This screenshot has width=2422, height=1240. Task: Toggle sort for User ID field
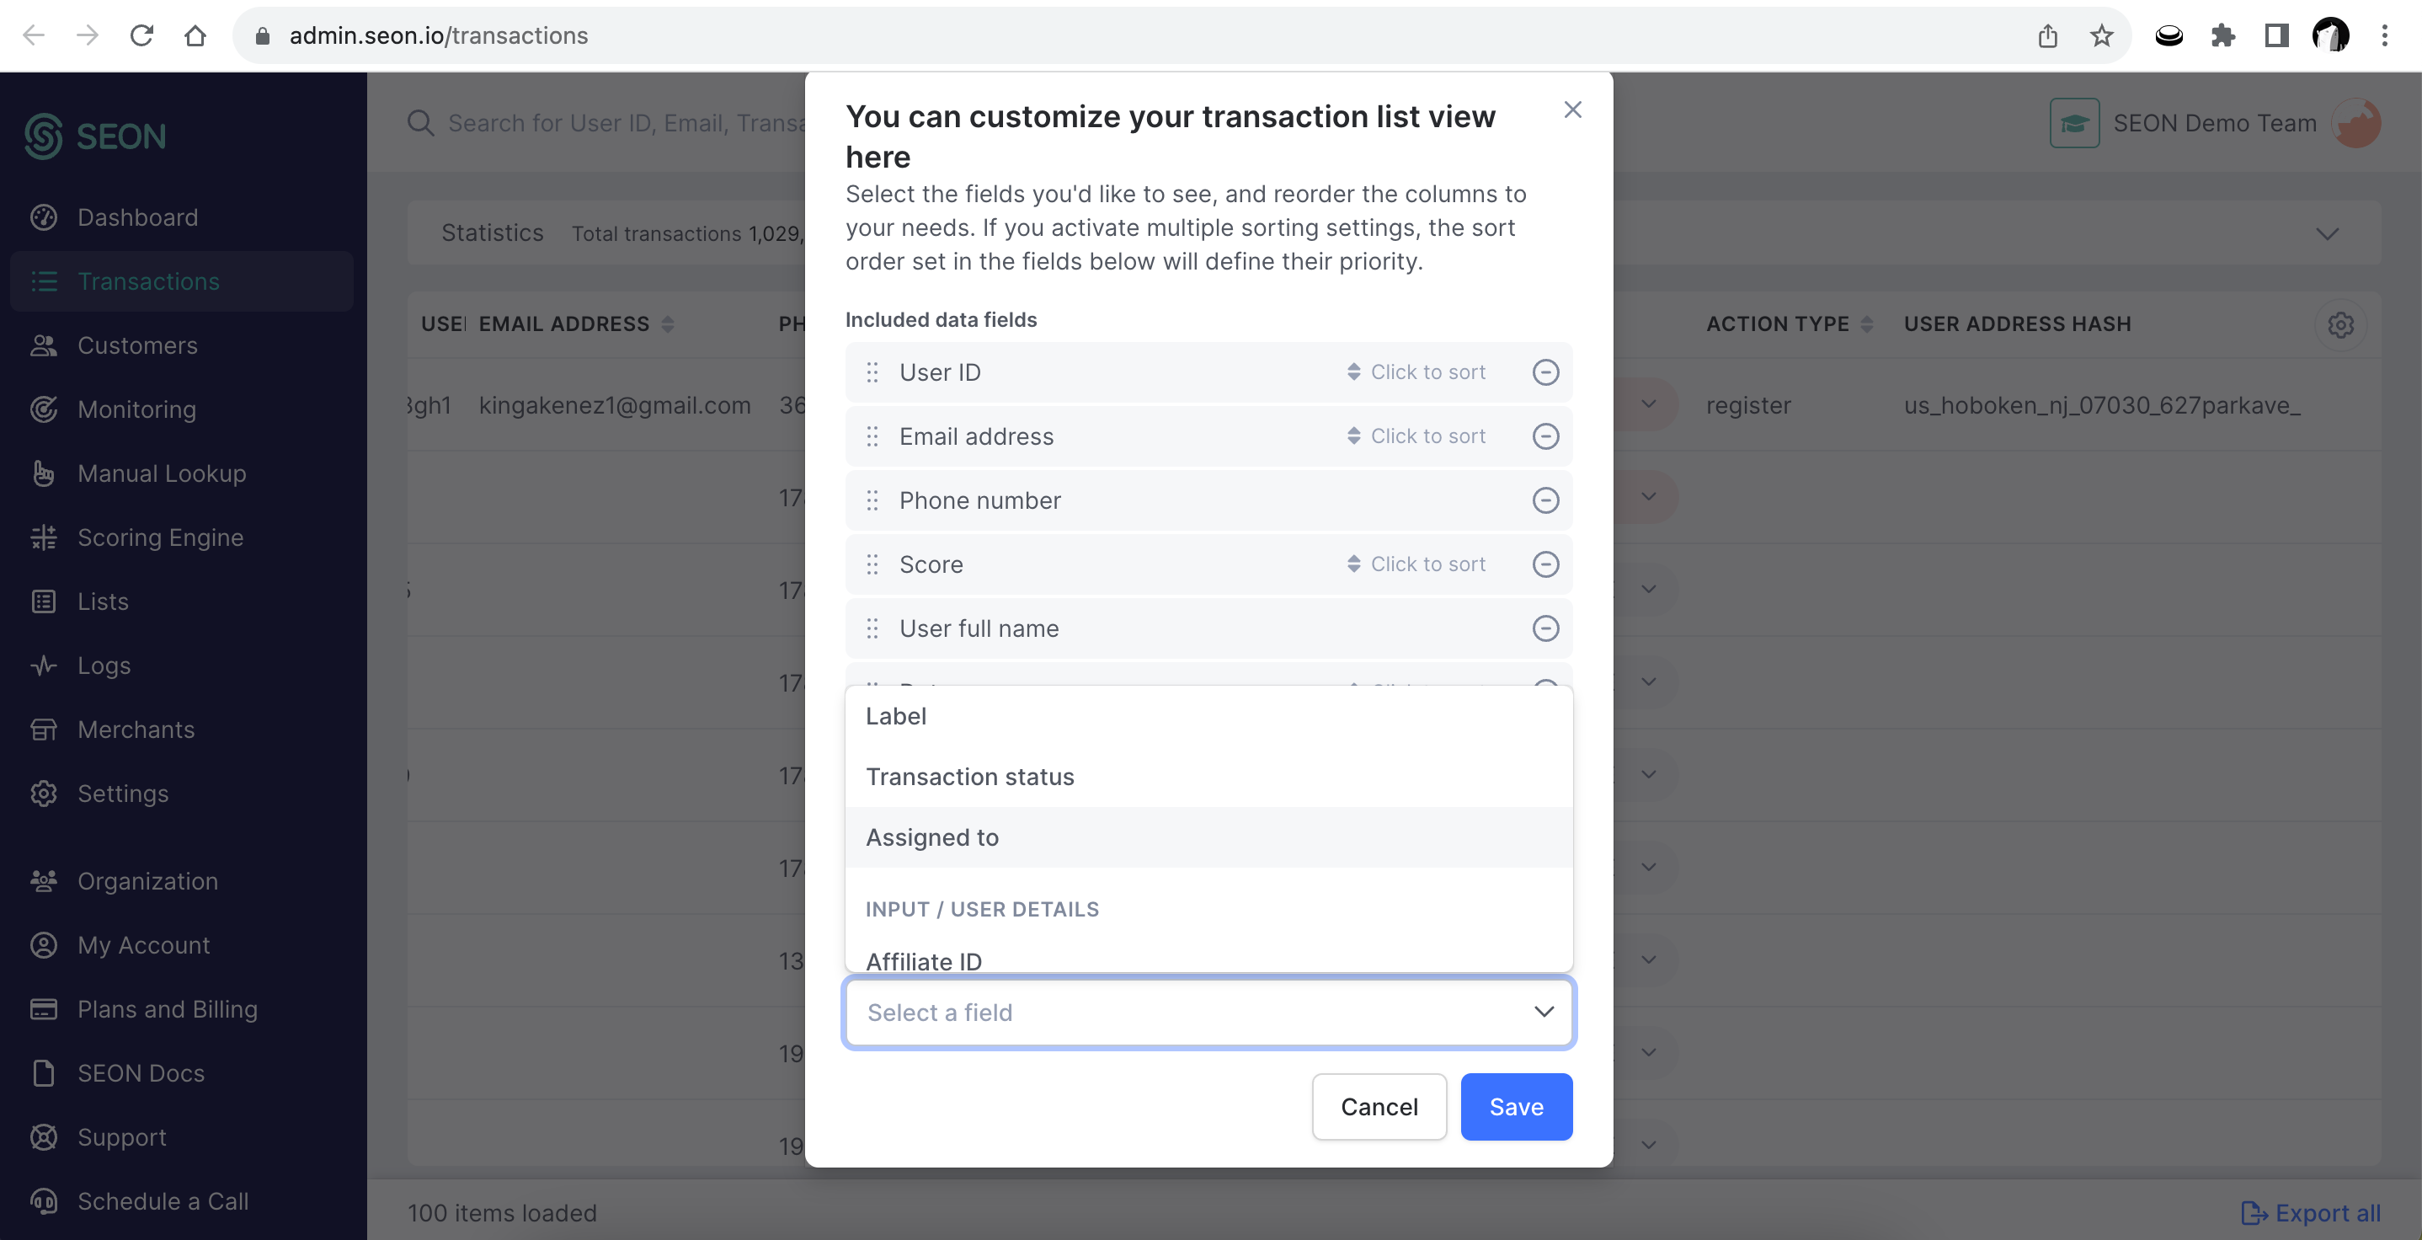click(x=1416, y=372)
